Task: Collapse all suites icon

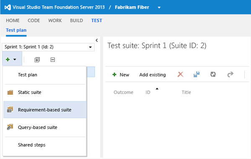Action: point(53,60)
